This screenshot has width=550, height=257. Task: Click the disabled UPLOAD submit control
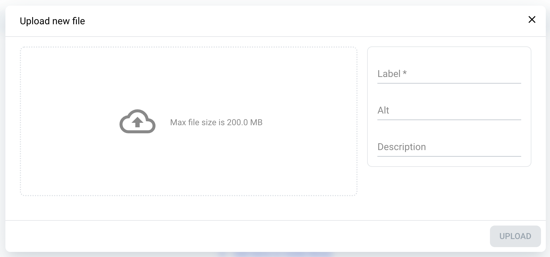515,236
